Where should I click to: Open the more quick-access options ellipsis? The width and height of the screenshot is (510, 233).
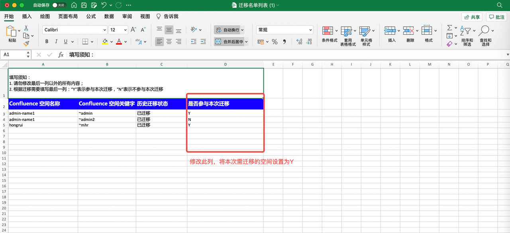(128, 5)
